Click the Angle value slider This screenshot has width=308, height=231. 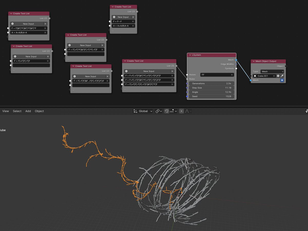point(211,92)
